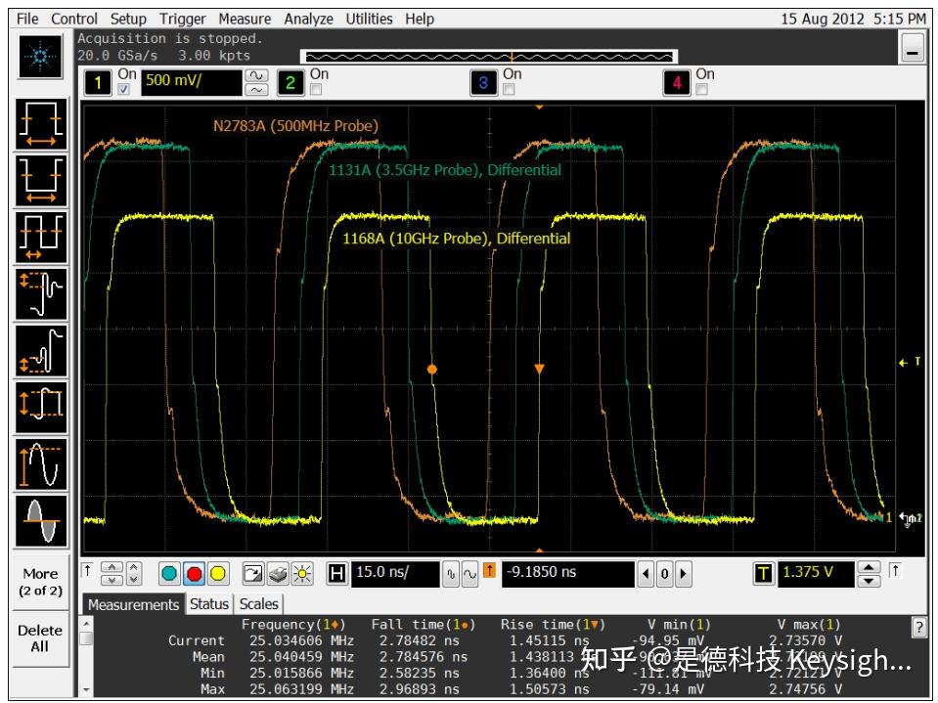Select the sine wave peak-to-peak voltage icon
938x703 pixels.
pyautogui.click(x=41, y=464)
